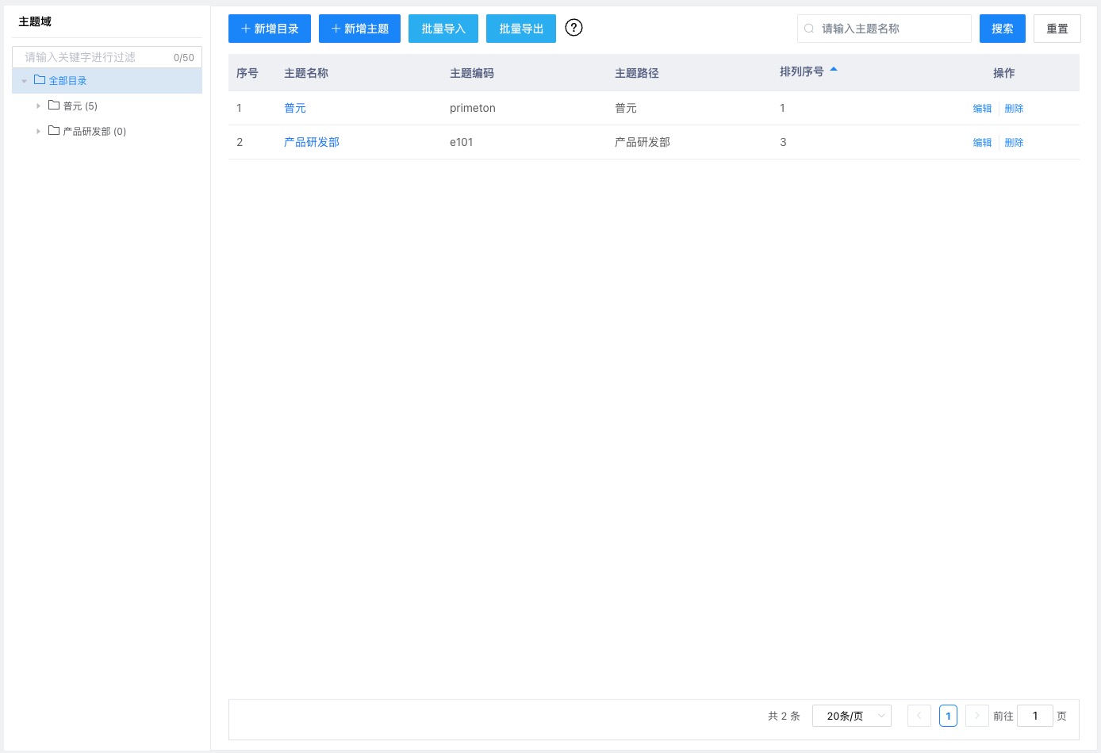Open the help question mark icon

(573, 28)
